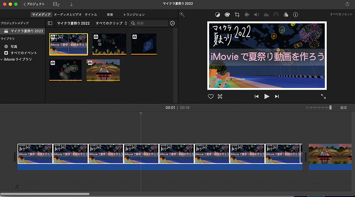Viewport: 355px width, 197px height.
Task: Play the preview
Action: [267, 96]
